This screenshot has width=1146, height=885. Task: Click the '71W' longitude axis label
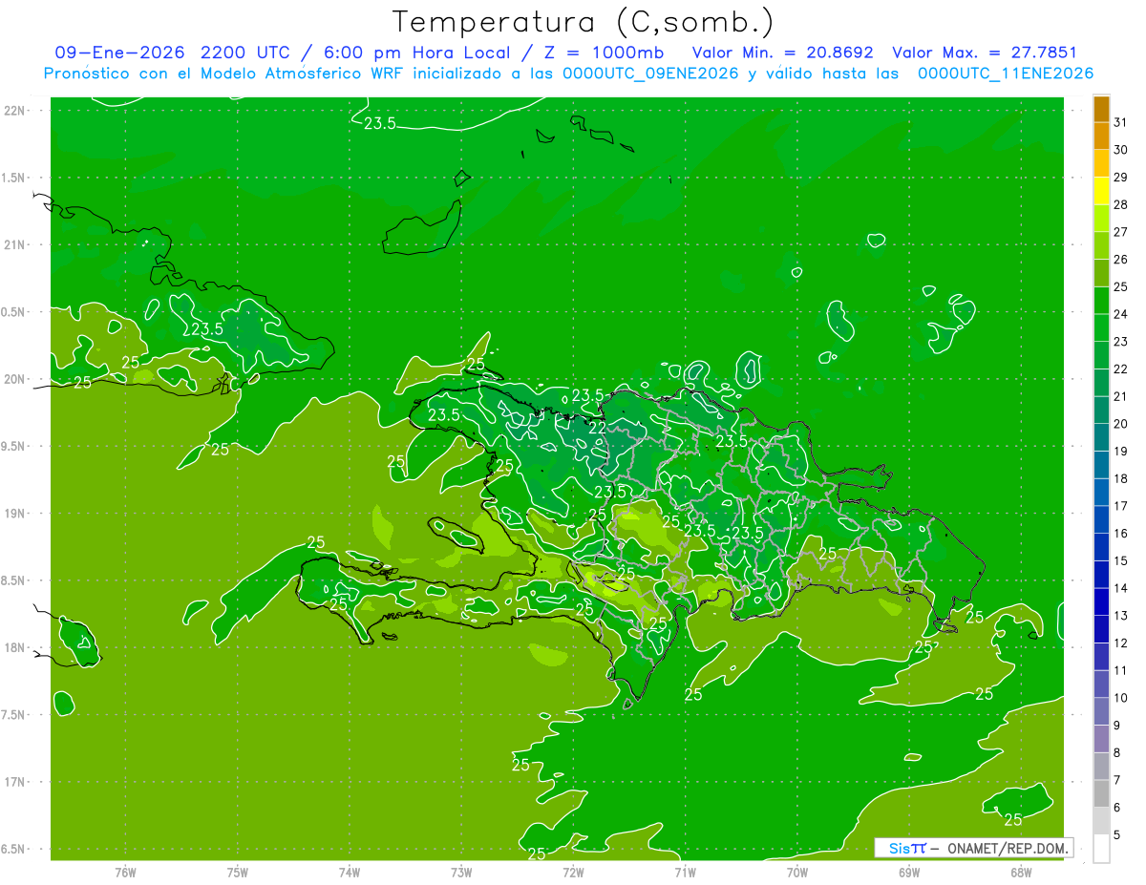click(x=685, y=873)
